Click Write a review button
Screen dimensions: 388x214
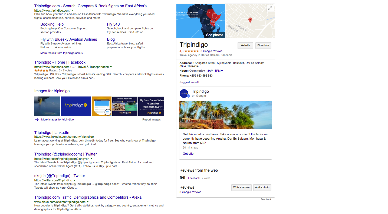click(x=241, y=187)
